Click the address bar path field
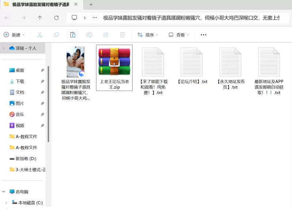292x209 pixels. [190, 18]
